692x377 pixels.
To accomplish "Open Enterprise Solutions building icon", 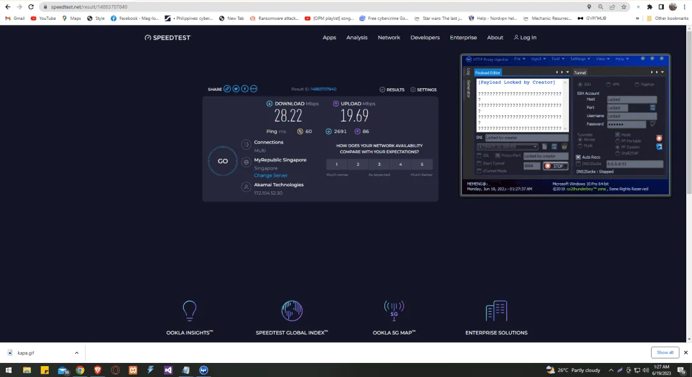I will tap(496, 310).
